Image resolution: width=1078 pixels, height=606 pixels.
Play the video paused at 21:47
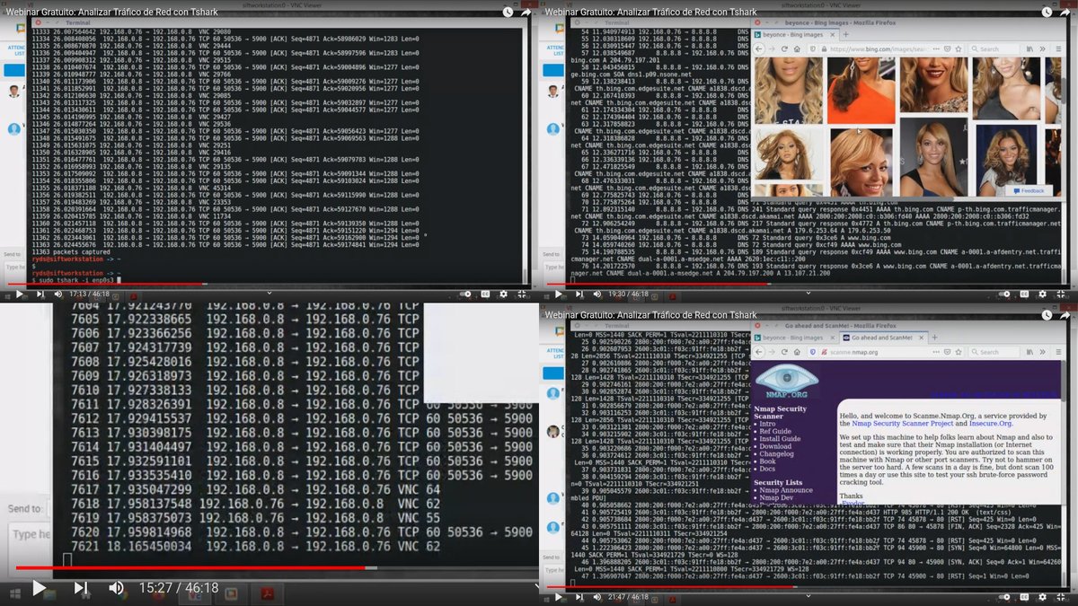(x=558, y=597)
